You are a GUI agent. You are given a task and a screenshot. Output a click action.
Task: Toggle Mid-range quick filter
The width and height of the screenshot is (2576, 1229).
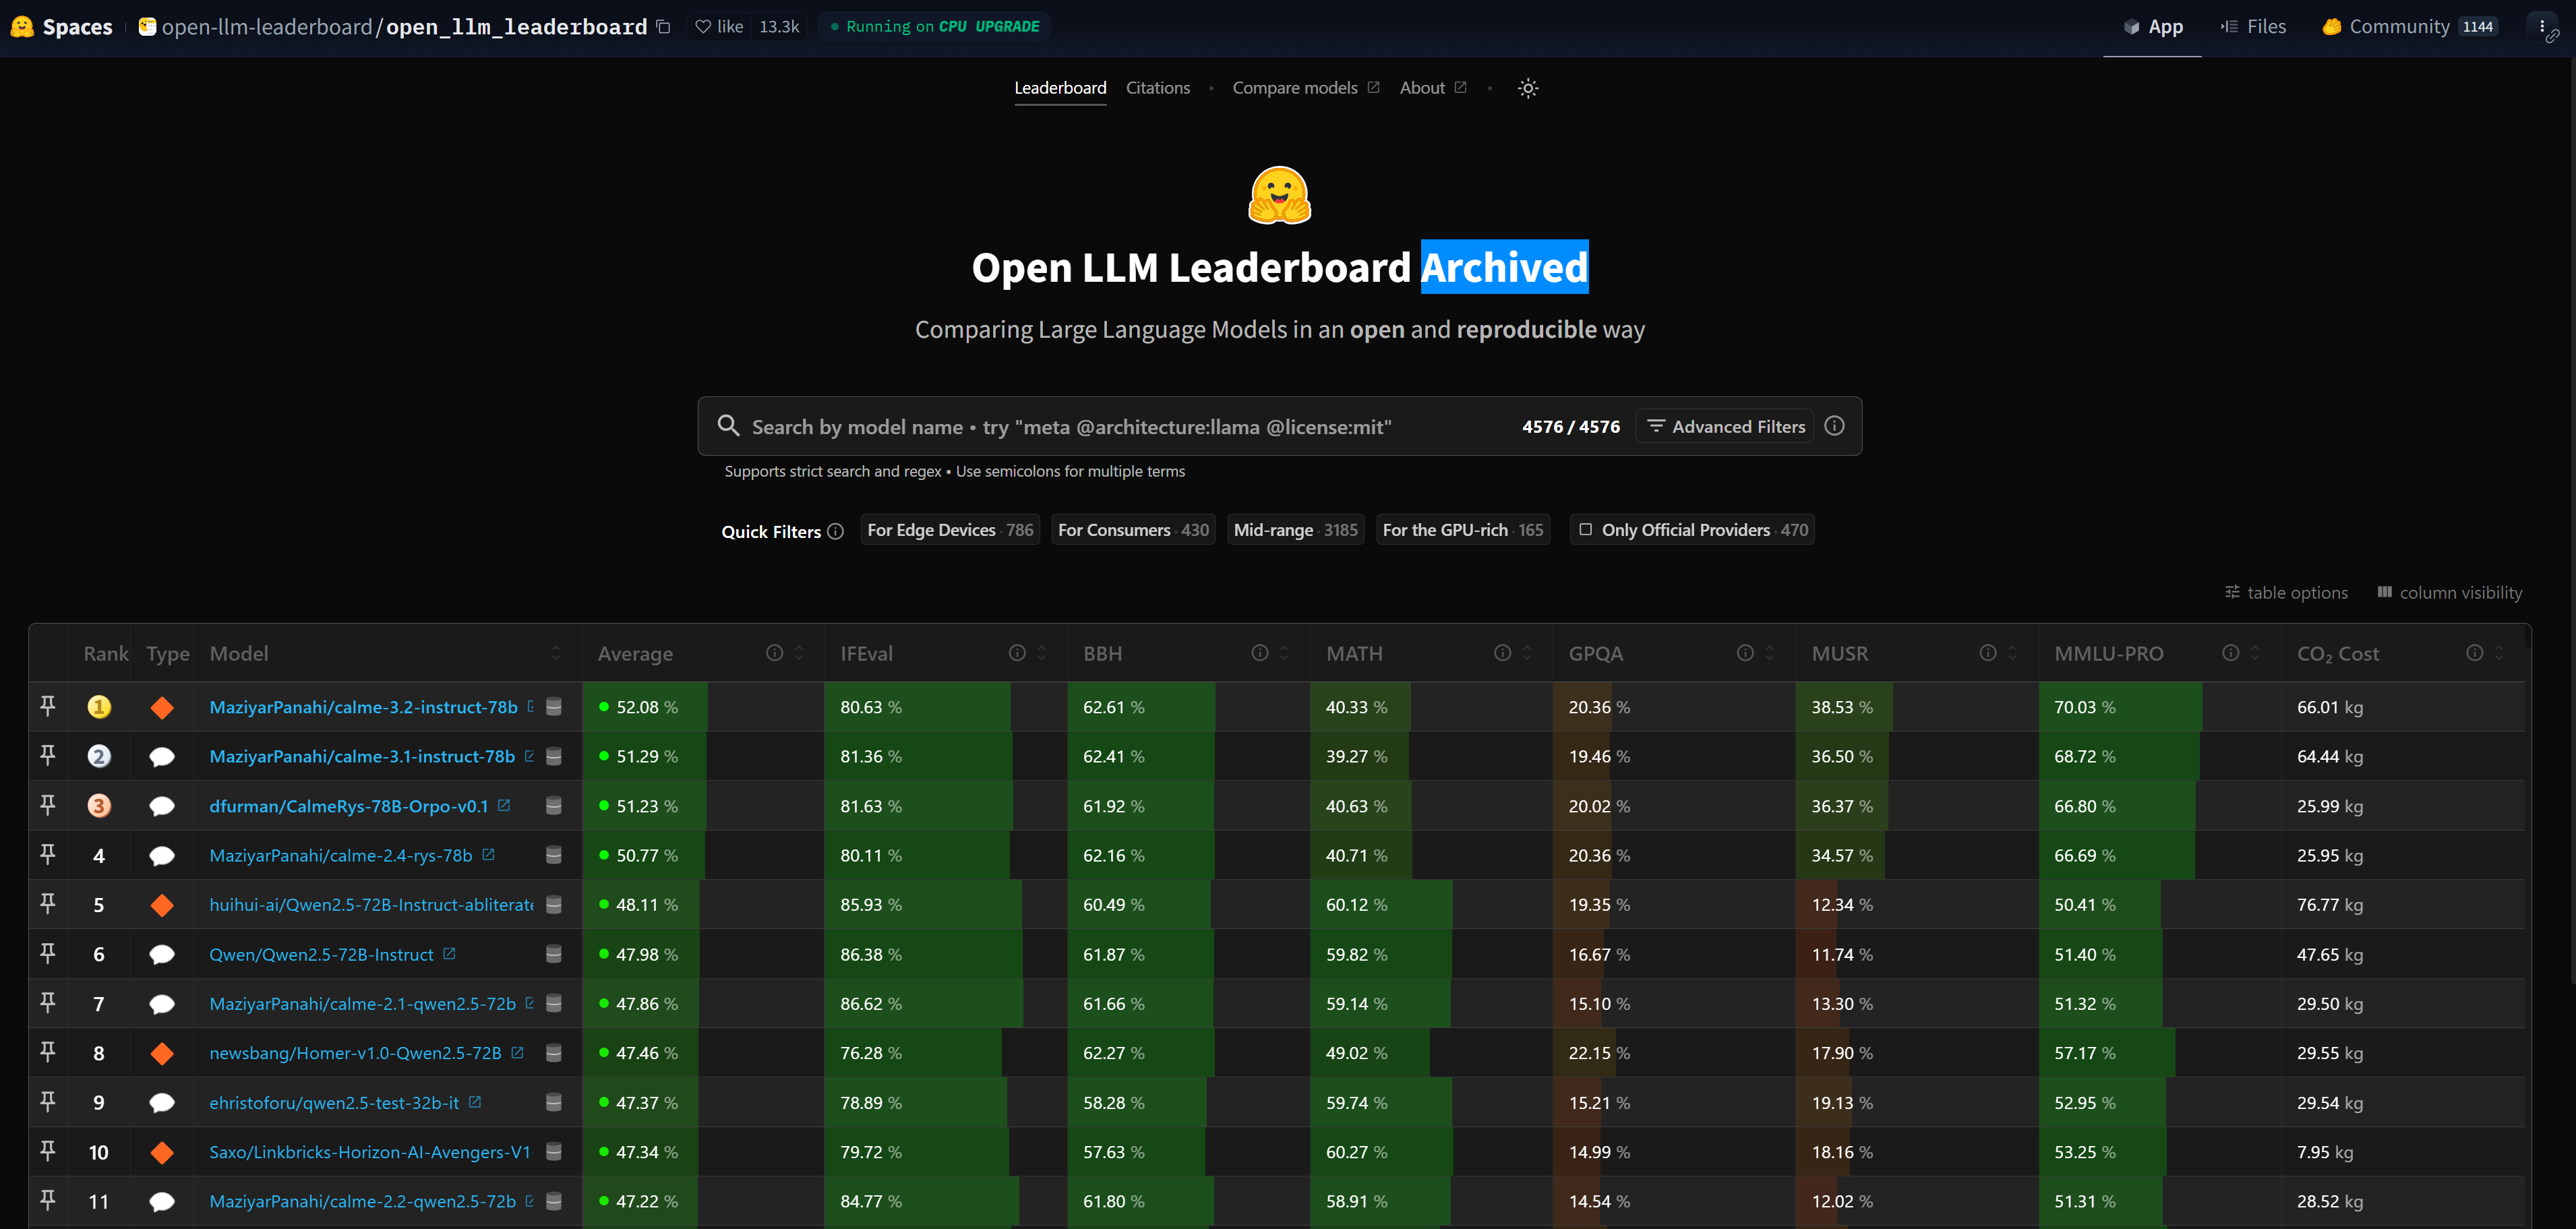coord(1295,530)
